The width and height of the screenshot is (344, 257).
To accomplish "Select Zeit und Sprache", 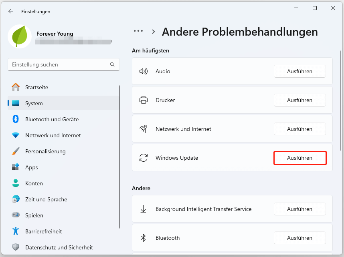I will [x=46, y=199].
